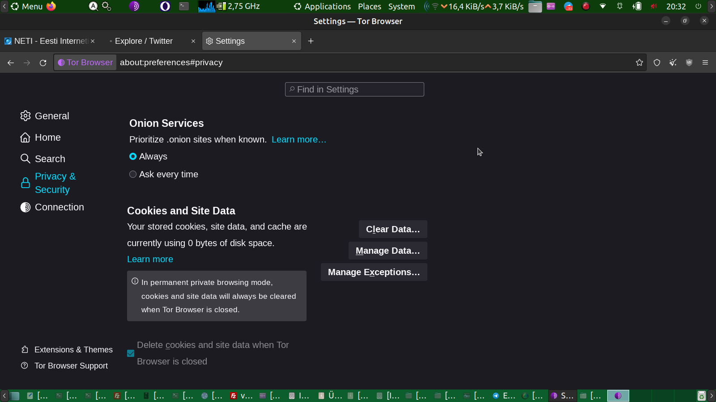Open the terminal launcher in top panel
This screenshot has width=716, height=402.
pyautogui.click(x=184, y=6)
